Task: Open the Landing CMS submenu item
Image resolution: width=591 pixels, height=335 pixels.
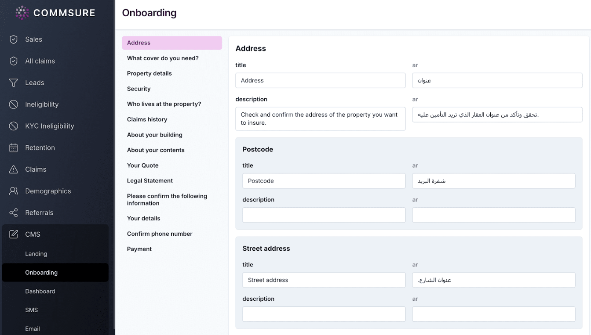Action: point(36,254)
